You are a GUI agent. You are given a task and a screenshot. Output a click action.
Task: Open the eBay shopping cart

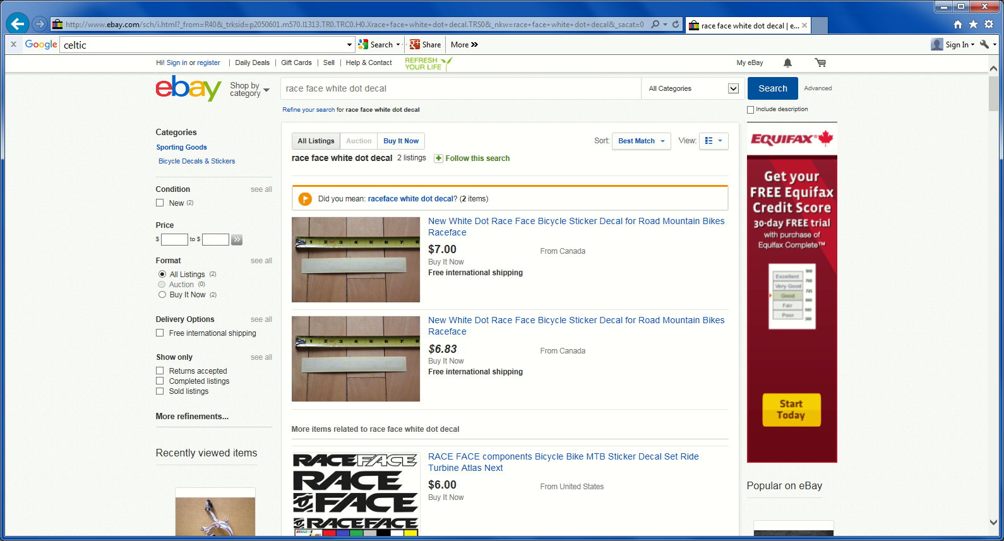point(820,62)
